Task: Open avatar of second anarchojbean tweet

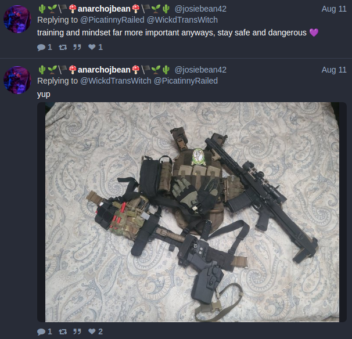Action: [17, 80]
